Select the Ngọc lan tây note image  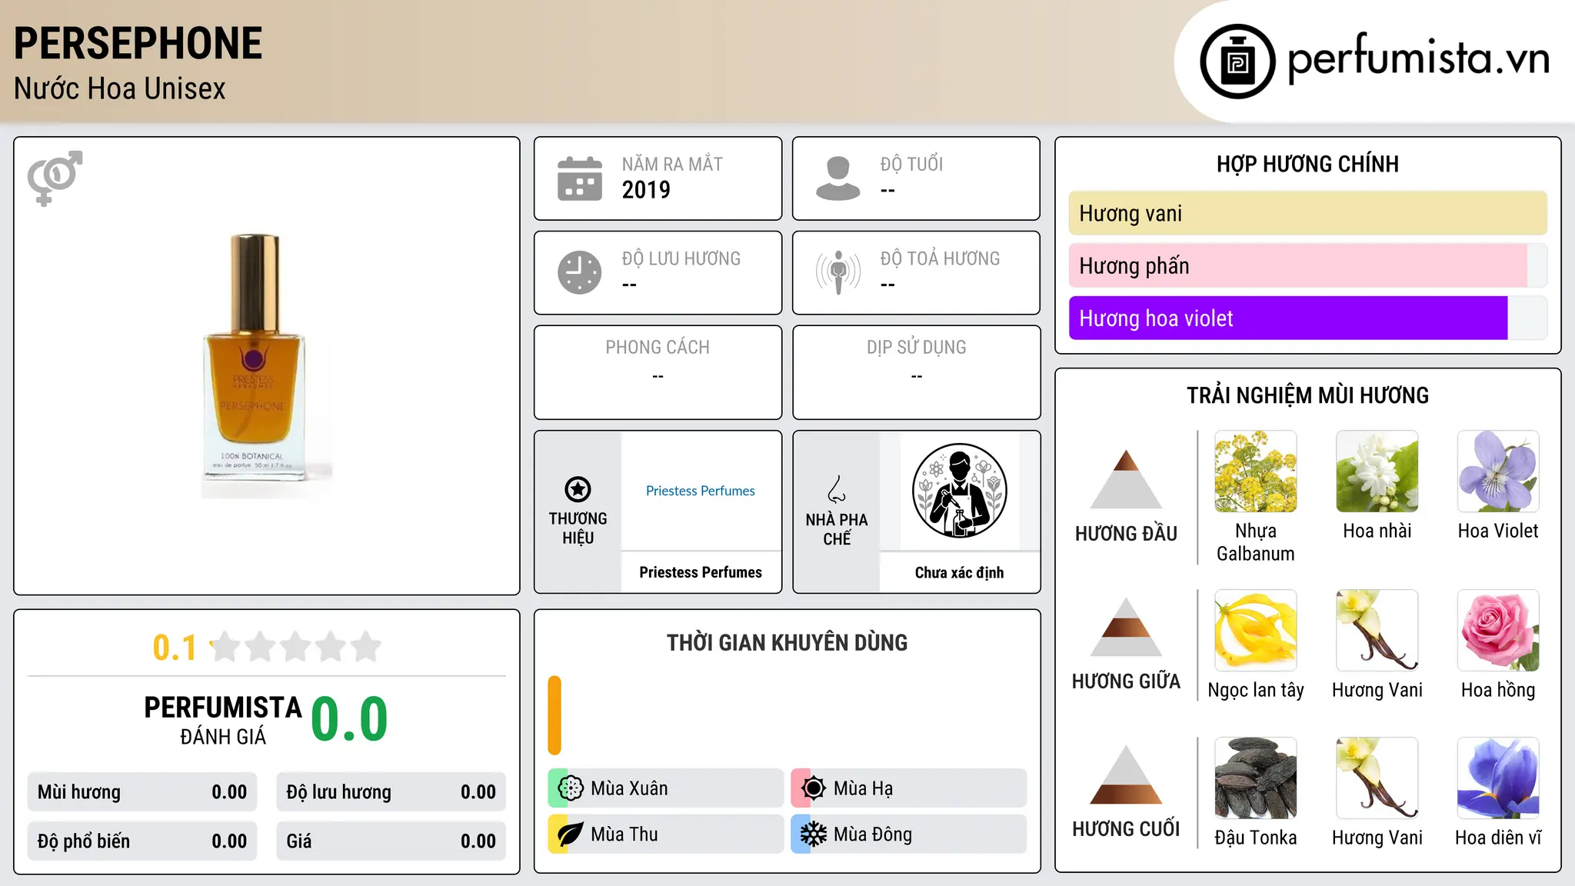pos(1256,631)
